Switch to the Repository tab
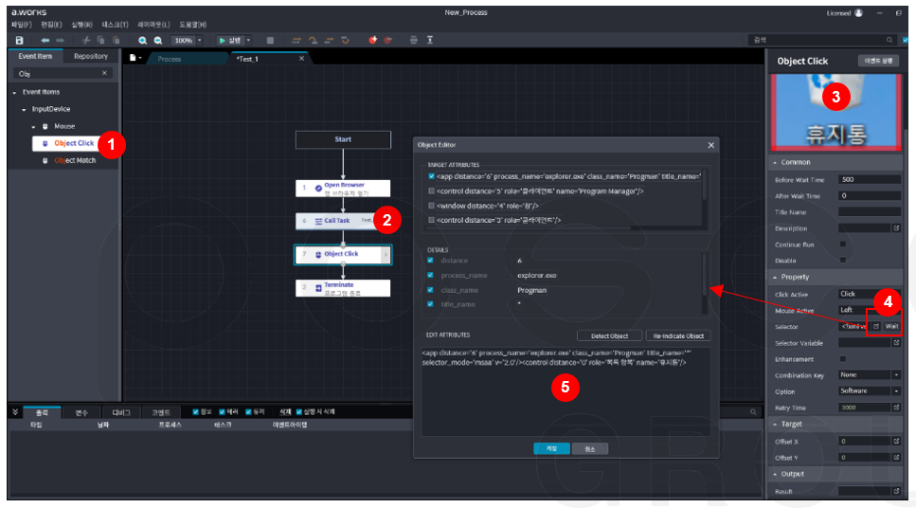This screenshot has height=508, width=916. coord(91,57)
